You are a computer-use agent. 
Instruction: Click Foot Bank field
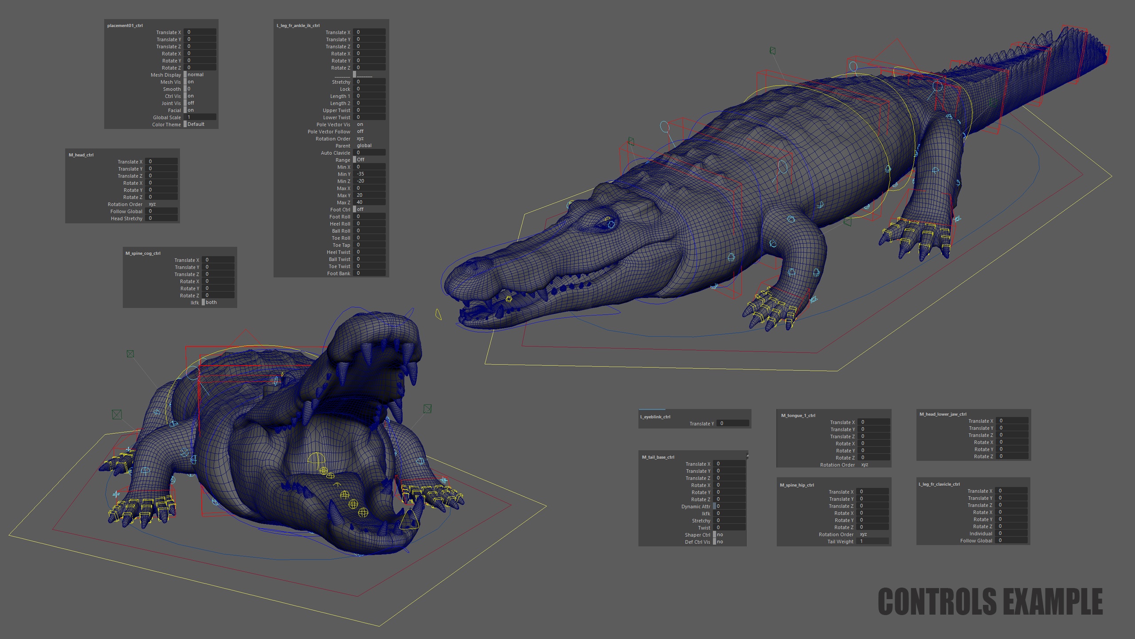[x=369, y=273]
